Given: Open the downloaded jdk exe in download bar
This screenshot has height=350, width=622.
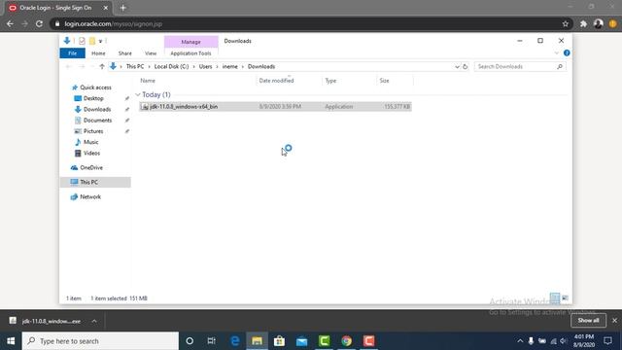Looking at the screenshot, I should [x=52, y=321].
